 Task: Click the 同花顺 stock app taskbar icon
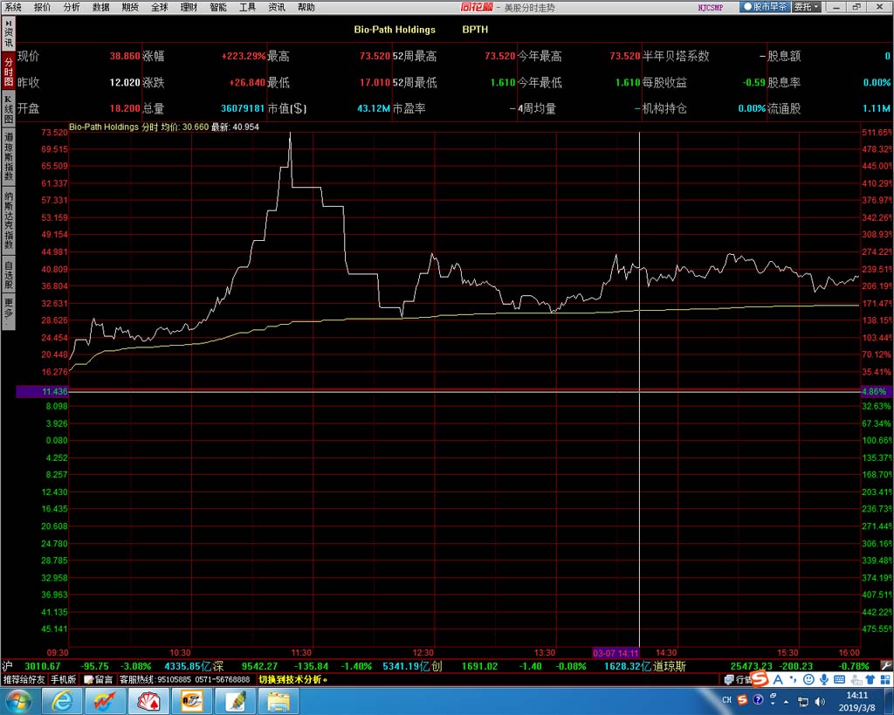tap(106, 701)
